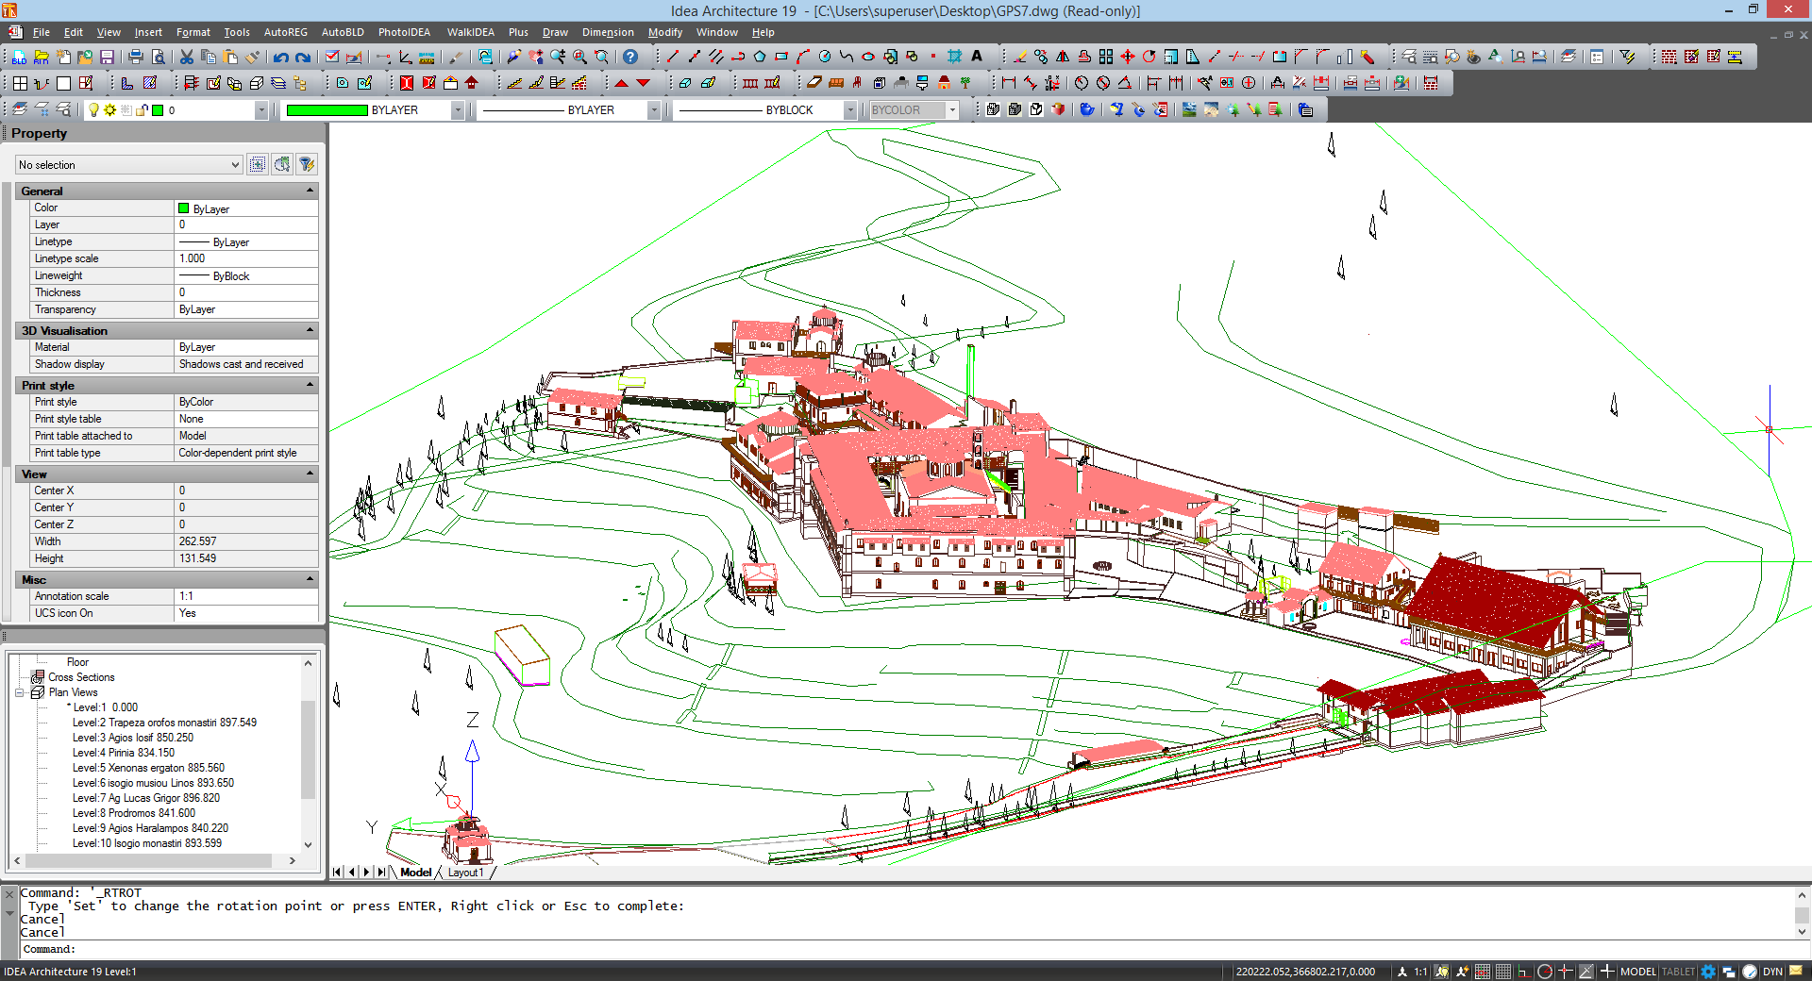1812x981 pixels.
Task: Select Level:5 Xenonas ergaton 885.560
Action: click(x=148, y=768)
